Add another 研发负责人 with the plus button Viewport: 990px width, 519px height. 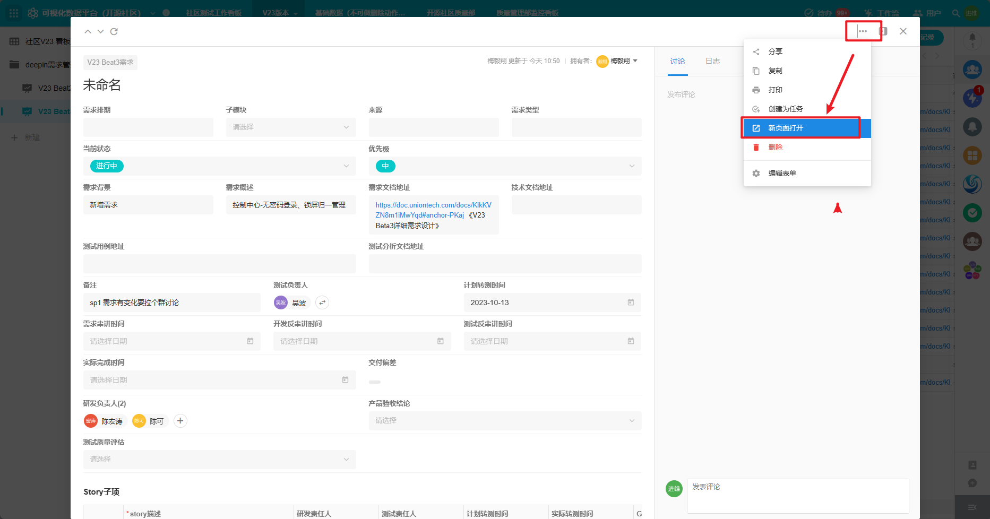pyautogui.click(x=180, y=420)
